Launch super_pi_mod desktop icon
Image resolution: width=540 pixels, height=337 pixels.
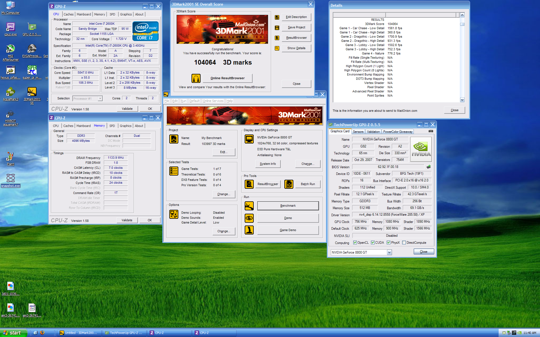(32, 72)
